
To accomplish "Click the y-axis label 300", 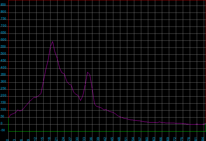I will [x=3, y=81].
